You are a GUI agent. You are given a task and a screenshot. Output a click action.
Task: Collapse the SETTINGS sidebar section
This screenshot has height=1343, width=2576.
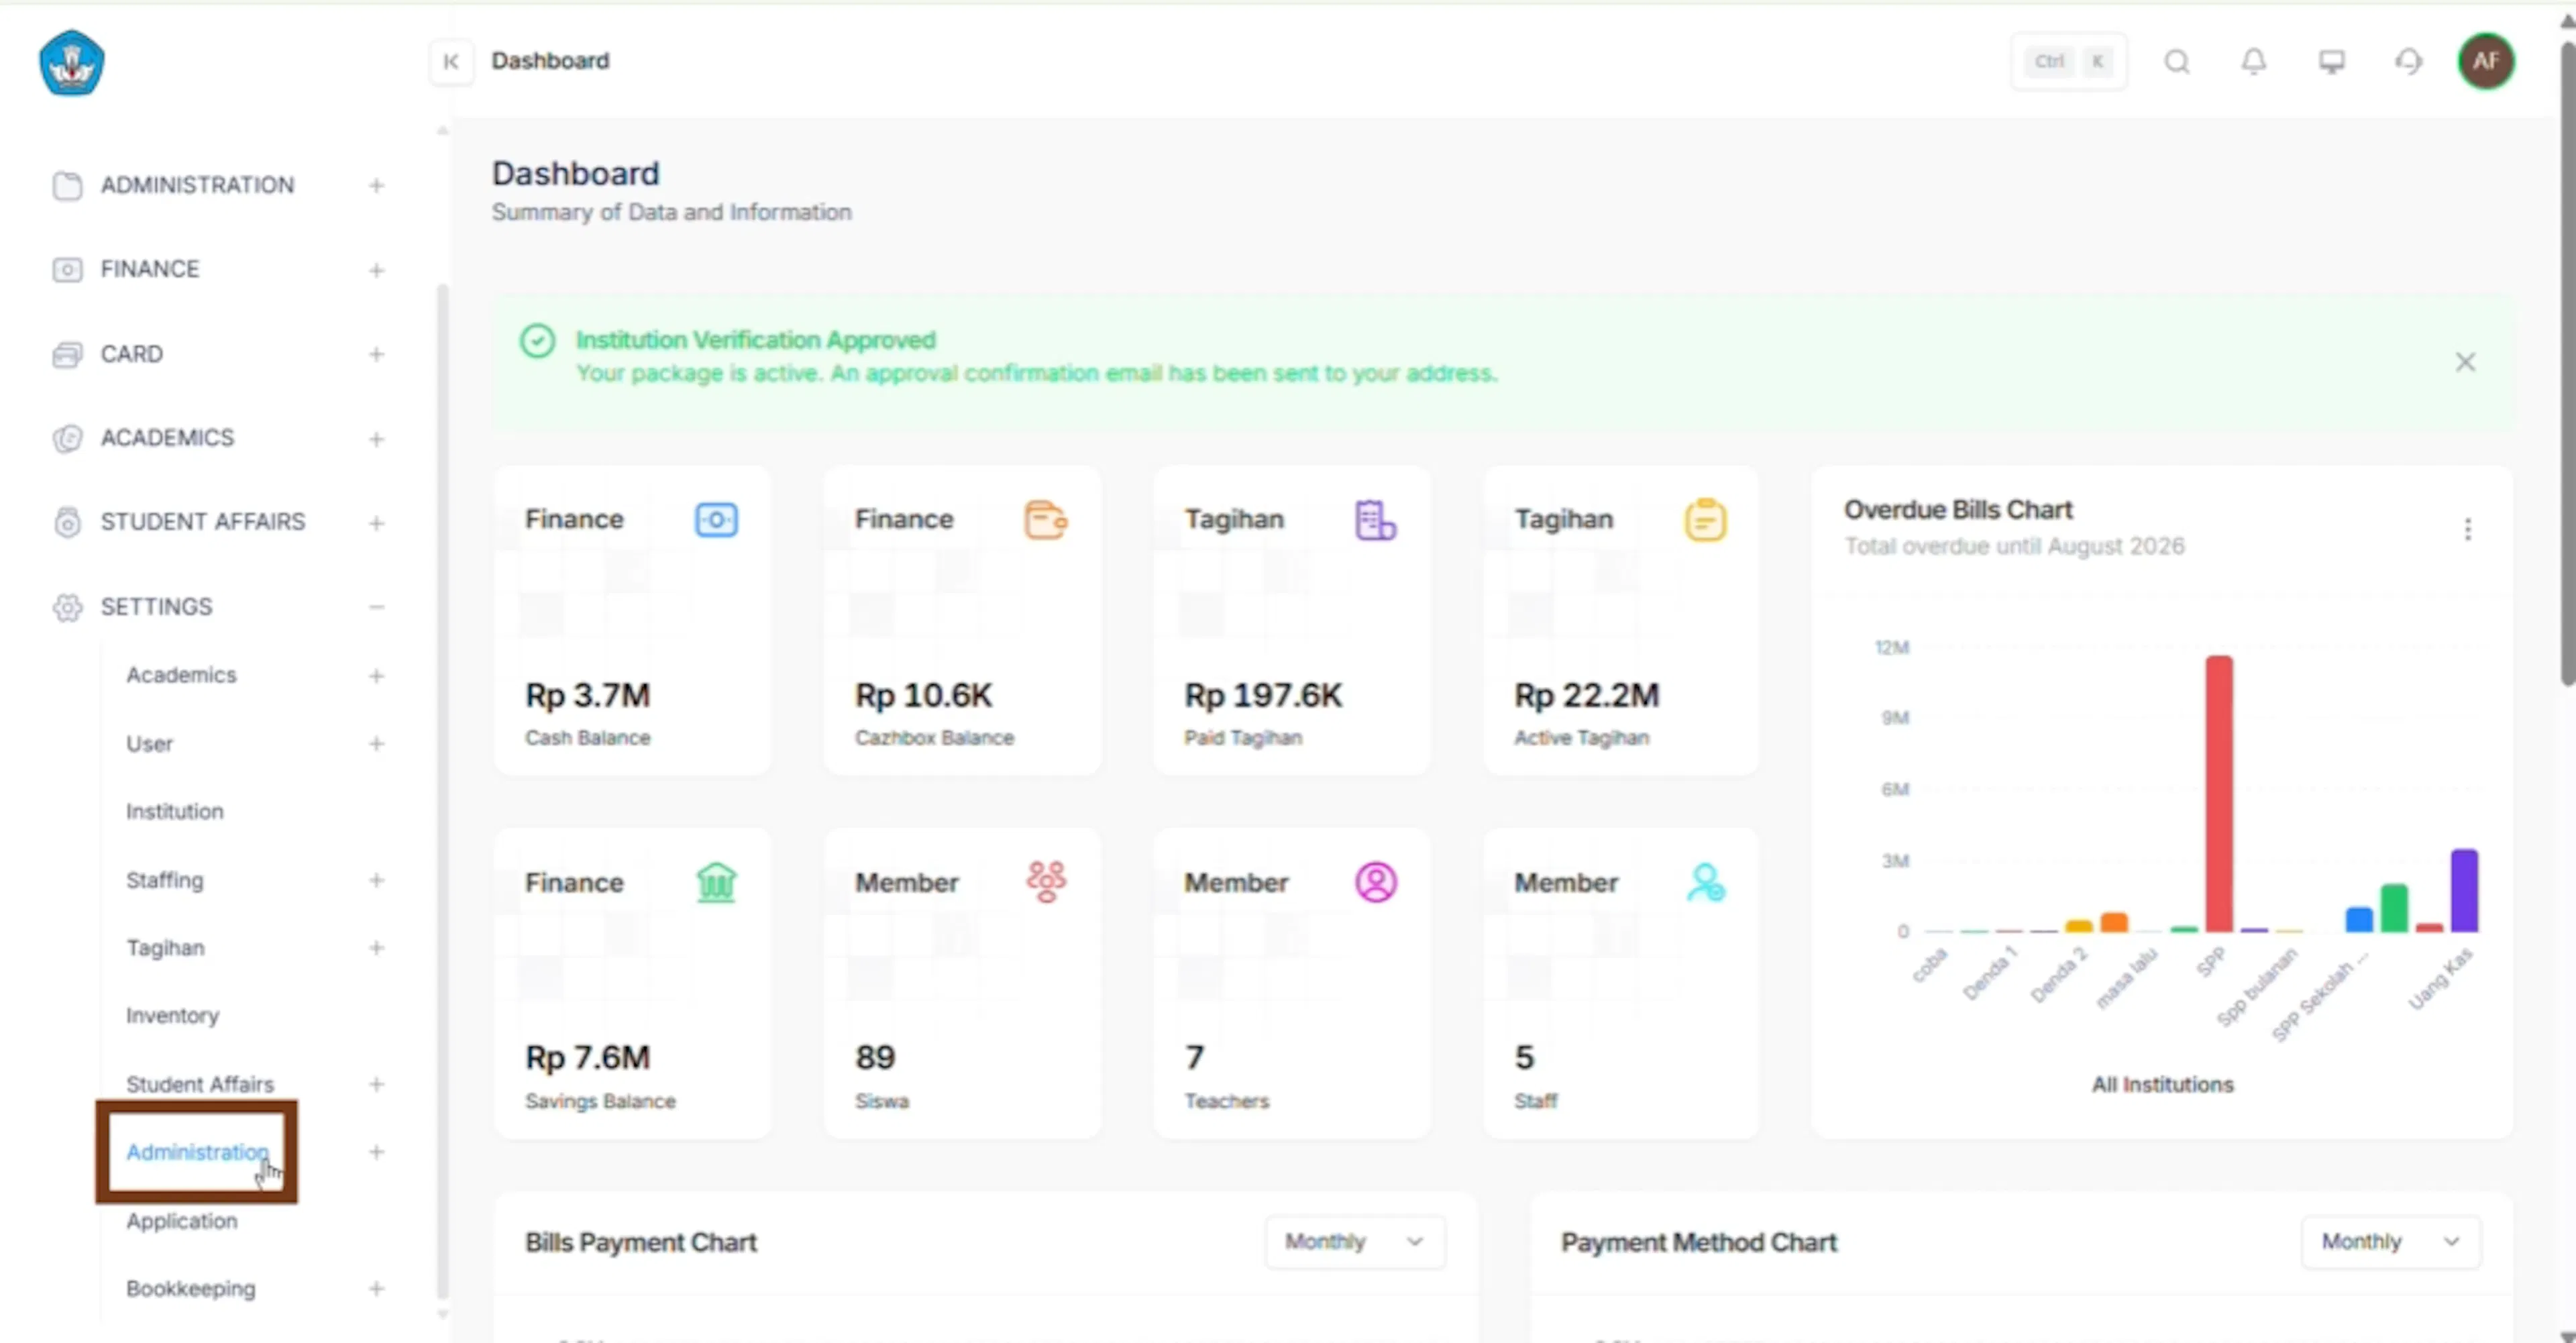pos(218,607)
